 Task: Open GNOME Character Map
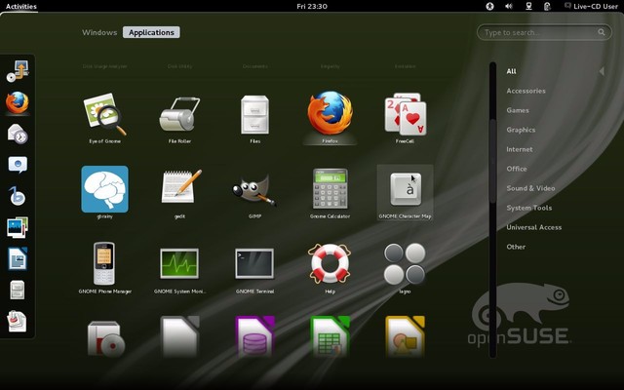pyautogui.click(x=405, y=192)
